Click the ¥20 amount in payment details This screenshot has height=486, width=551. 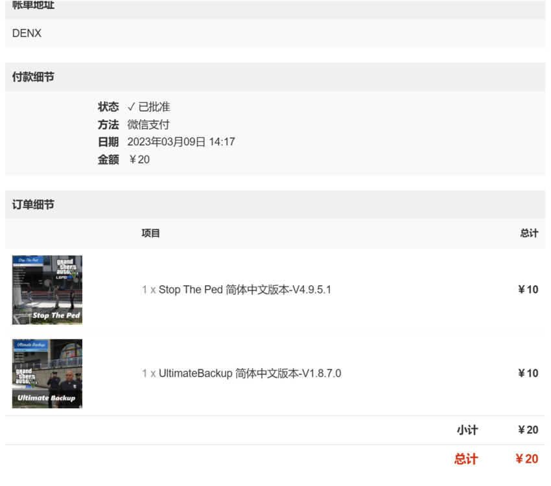click(x=139, y=159)
